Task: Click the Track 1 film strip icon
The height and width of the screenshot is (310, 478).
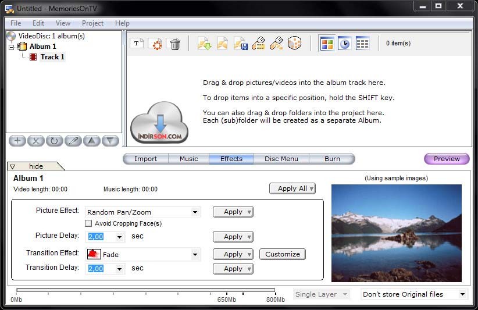Action: point(33,57)
